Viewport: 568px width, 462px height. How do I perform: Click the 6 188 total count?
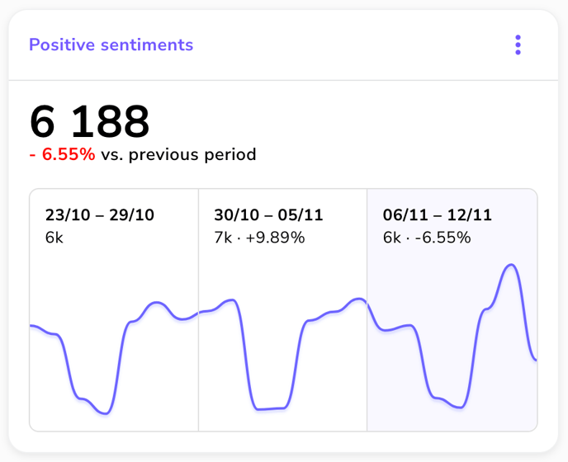pyautogui.click(x=89, y=122)
